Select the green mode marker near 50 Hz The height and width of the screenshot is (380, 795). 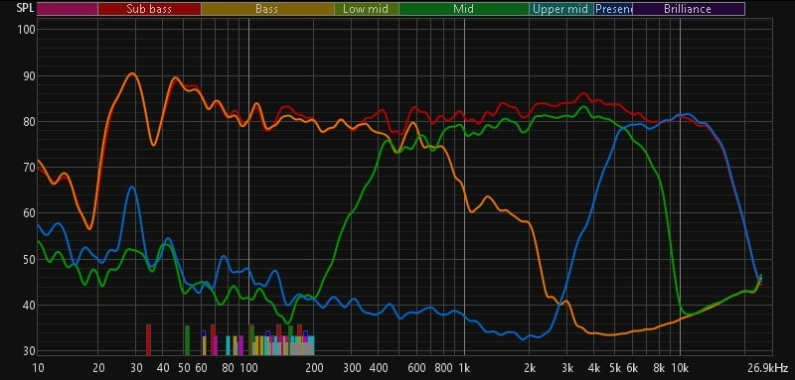(x=187, y=340)
